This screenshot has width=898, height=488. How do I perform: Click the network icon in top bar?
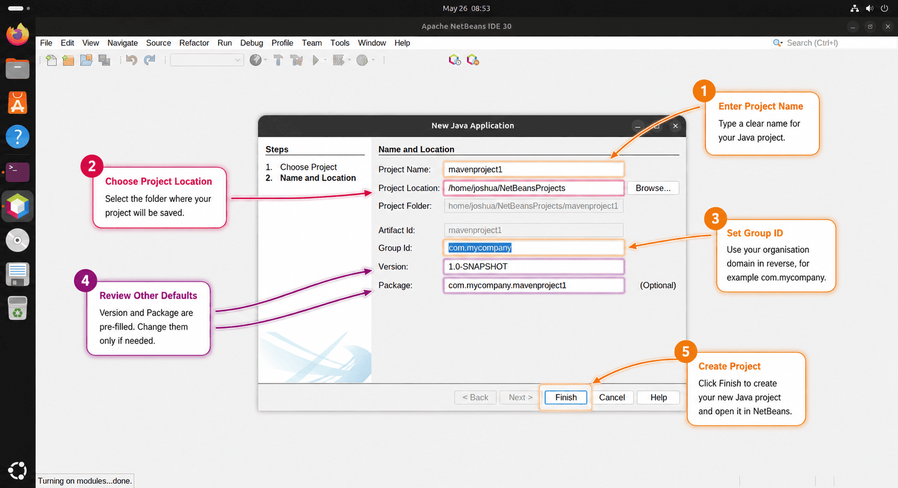click(x=855, y=8)
